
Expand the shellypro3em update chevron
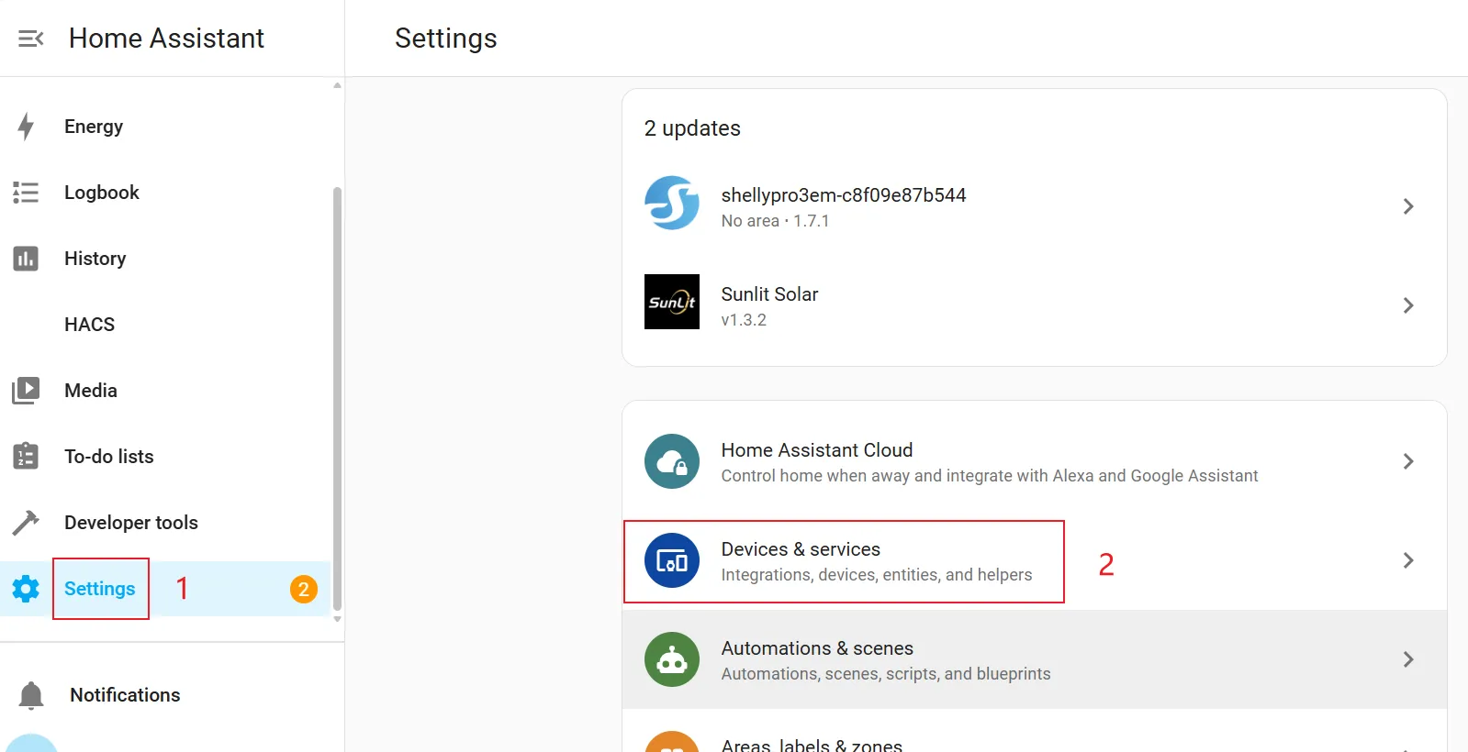(x=1407, y=206)
